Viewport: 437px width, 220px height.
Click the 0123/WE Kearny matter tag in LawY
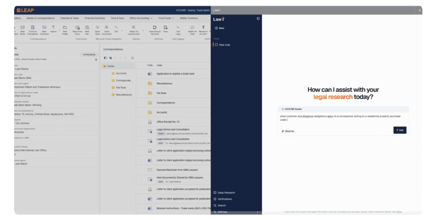click(292, 109)
